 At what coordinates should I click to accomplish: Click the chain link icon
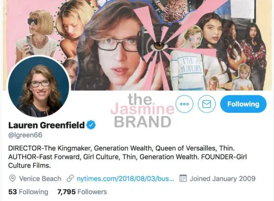click(70, 178)
